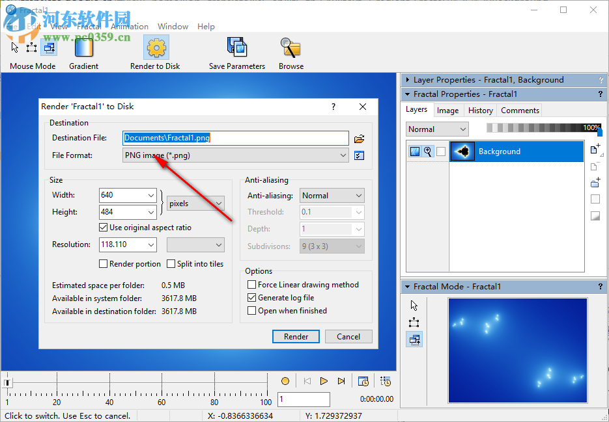Click the dialog help question mark
This screenshot has height=422, width=609.
333,107
